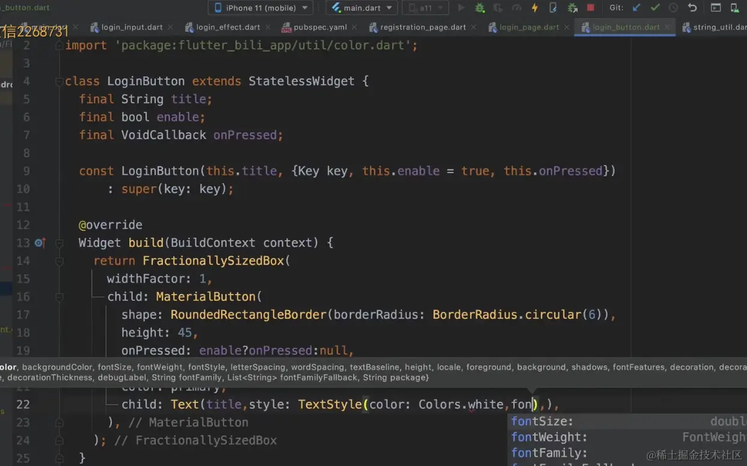Click the Rollback undo arrow icon
Image resolution: width=747 pixels, height=466 pixels.
coord(692,8)
